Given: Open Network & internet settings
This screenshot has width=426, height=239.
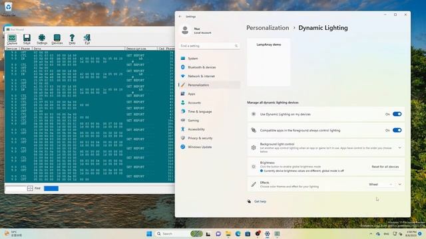Looking at the screenshot, I should tap(209, 76).
